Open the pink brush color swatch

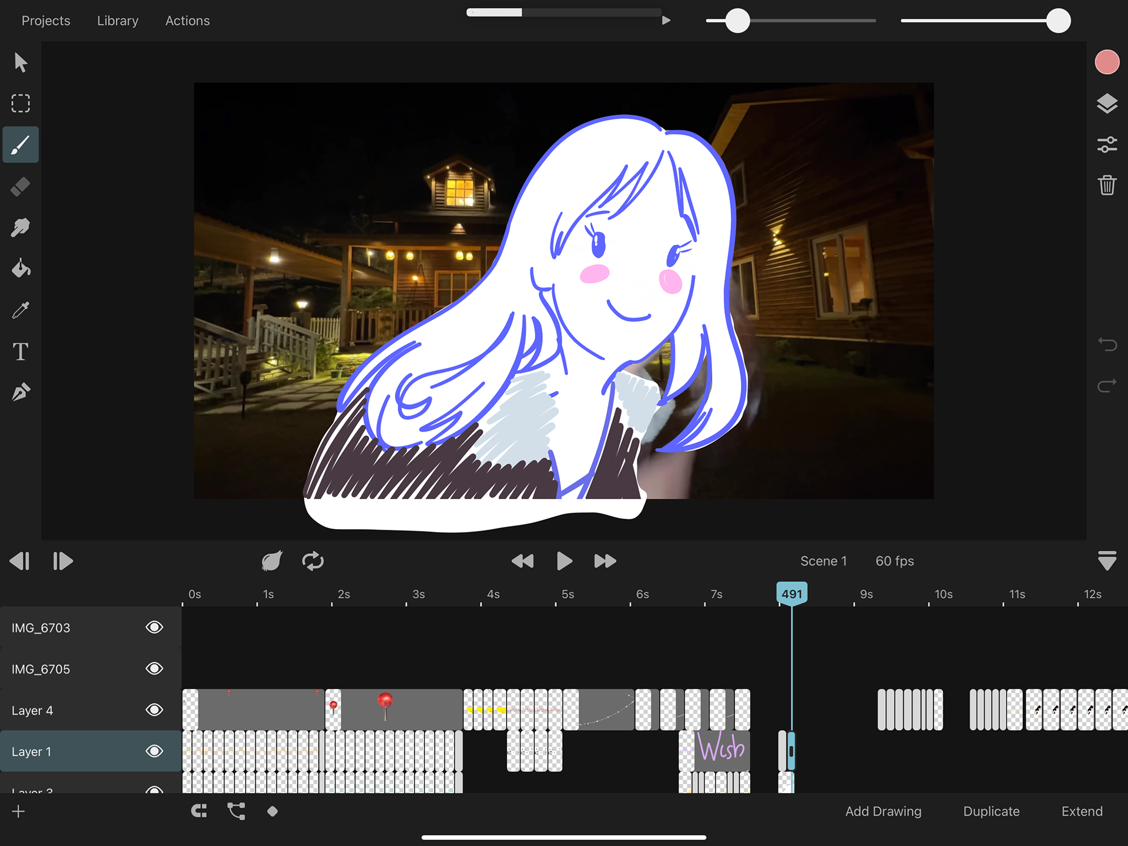[1107, 62]
